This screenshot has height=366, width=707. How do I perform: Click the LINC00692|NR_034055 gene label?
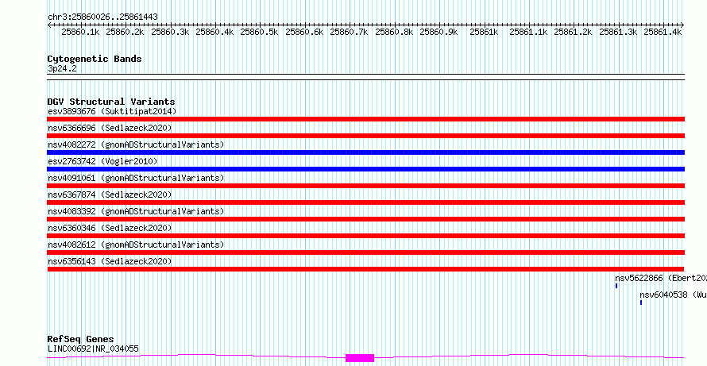[x=93, y=349]
